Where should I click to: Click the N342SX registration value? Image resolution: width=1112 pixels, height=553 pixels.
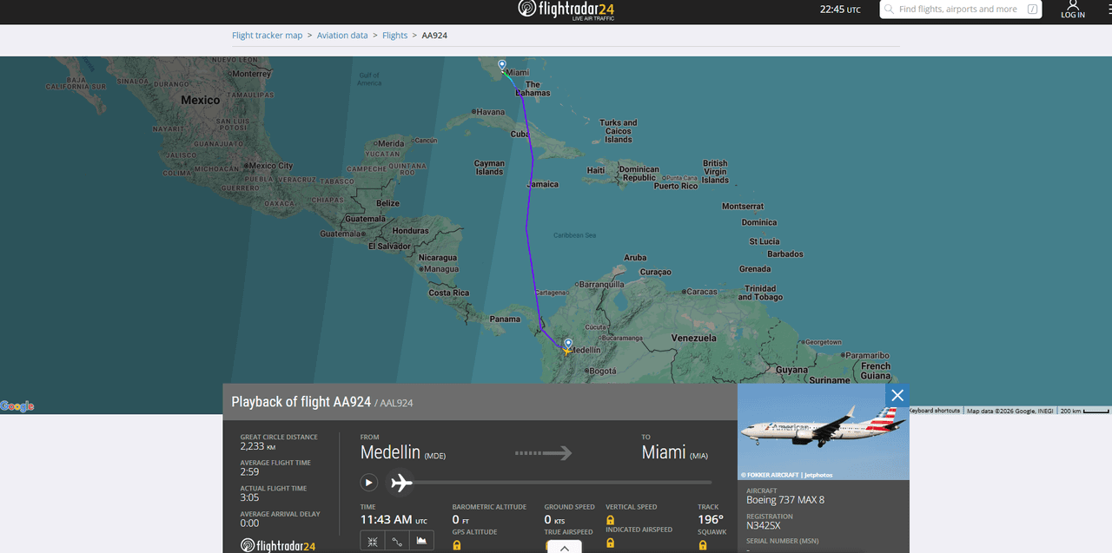pos(764,525)
